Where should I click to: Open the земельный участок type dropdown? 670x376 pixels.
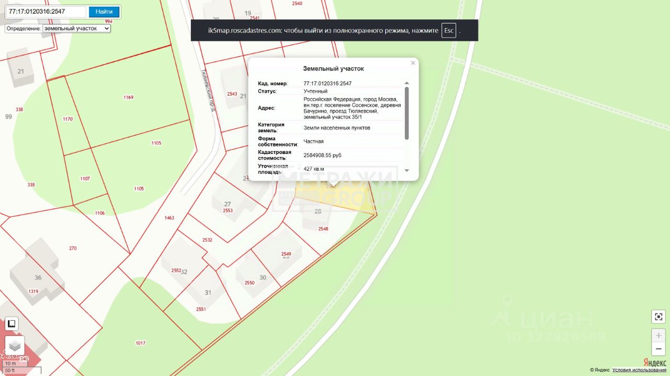(x=76, y=28)
